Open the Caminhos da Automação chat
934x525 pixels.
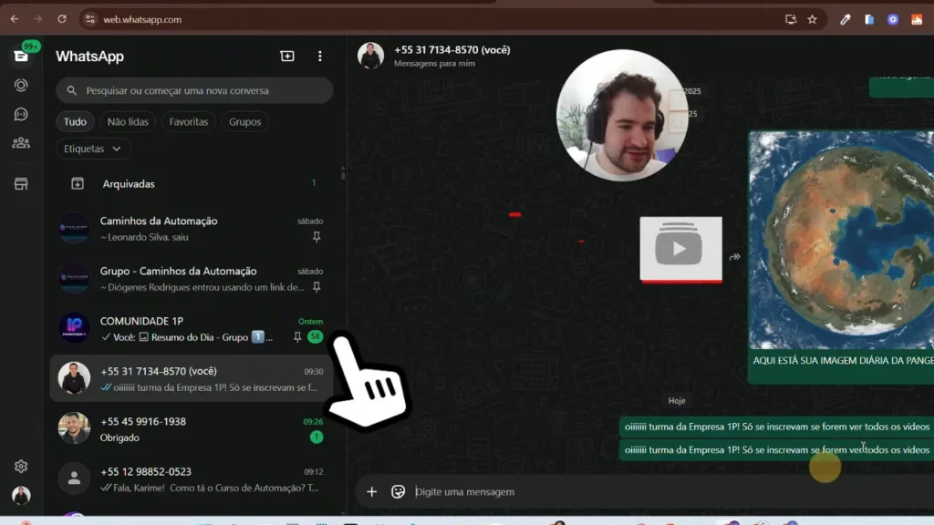pyautogui.click(x=182, y=228)
